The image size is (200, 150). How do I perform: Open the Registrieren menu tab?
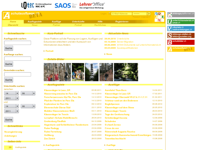(x=122, y=21)
